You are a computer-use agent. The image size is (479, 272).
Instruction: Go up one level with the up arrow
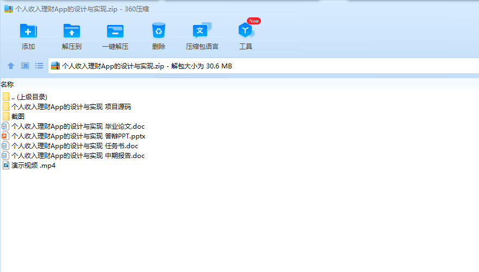click(11, 66)
